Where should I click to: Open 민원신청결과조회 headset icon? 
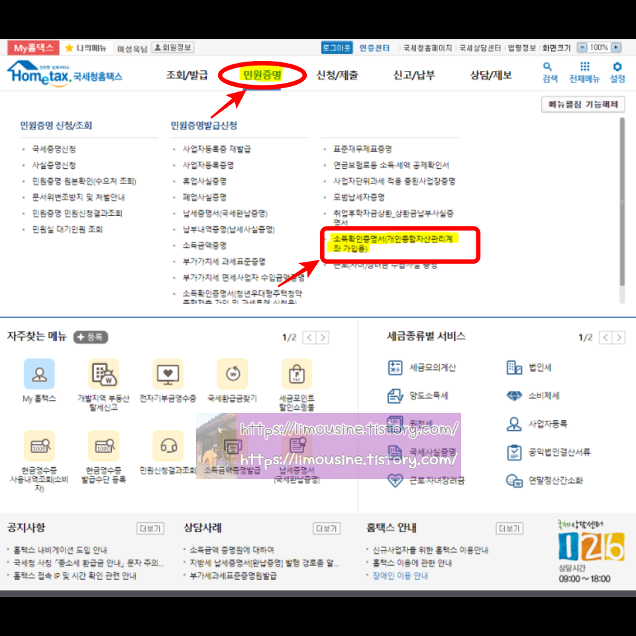[168, 446]
